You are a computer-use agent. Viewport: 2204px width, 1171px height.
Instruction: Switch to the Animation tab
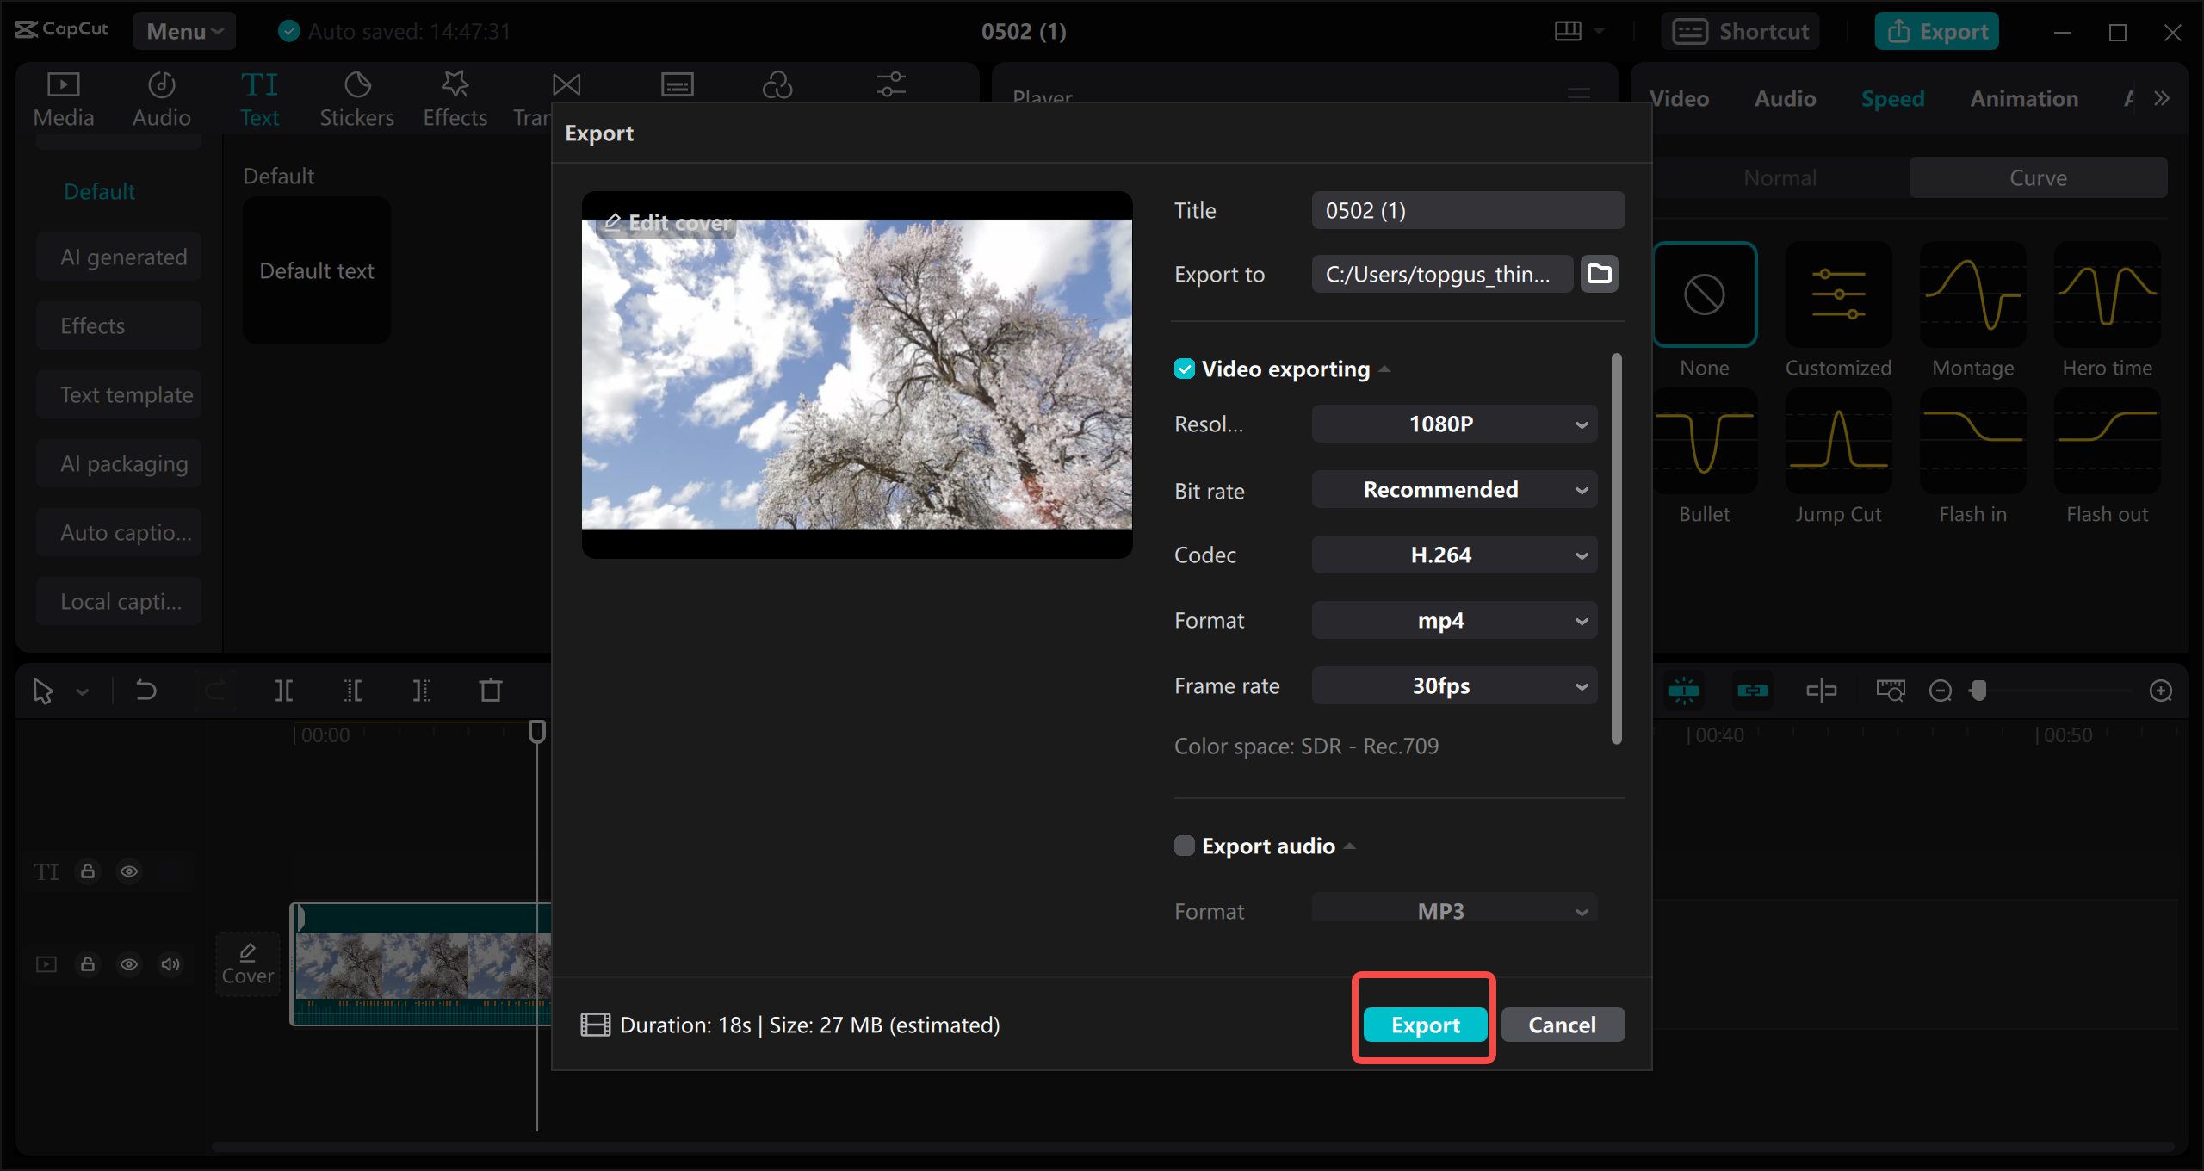tap(2023, 98)
